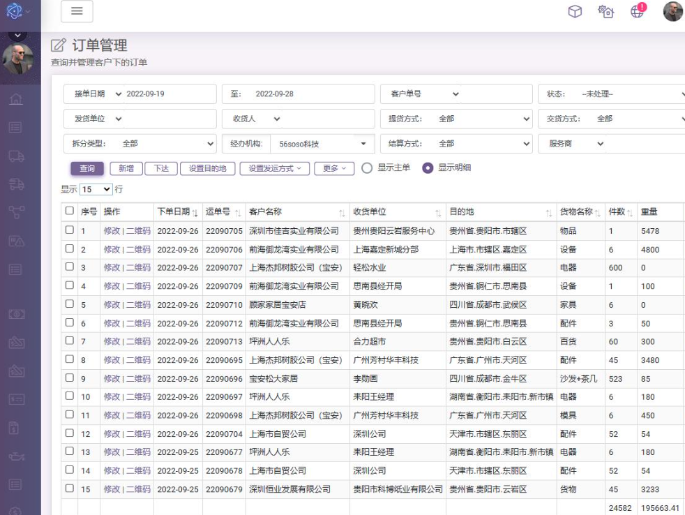Click the atom logo in sidebar top

[x=15, y=11]
